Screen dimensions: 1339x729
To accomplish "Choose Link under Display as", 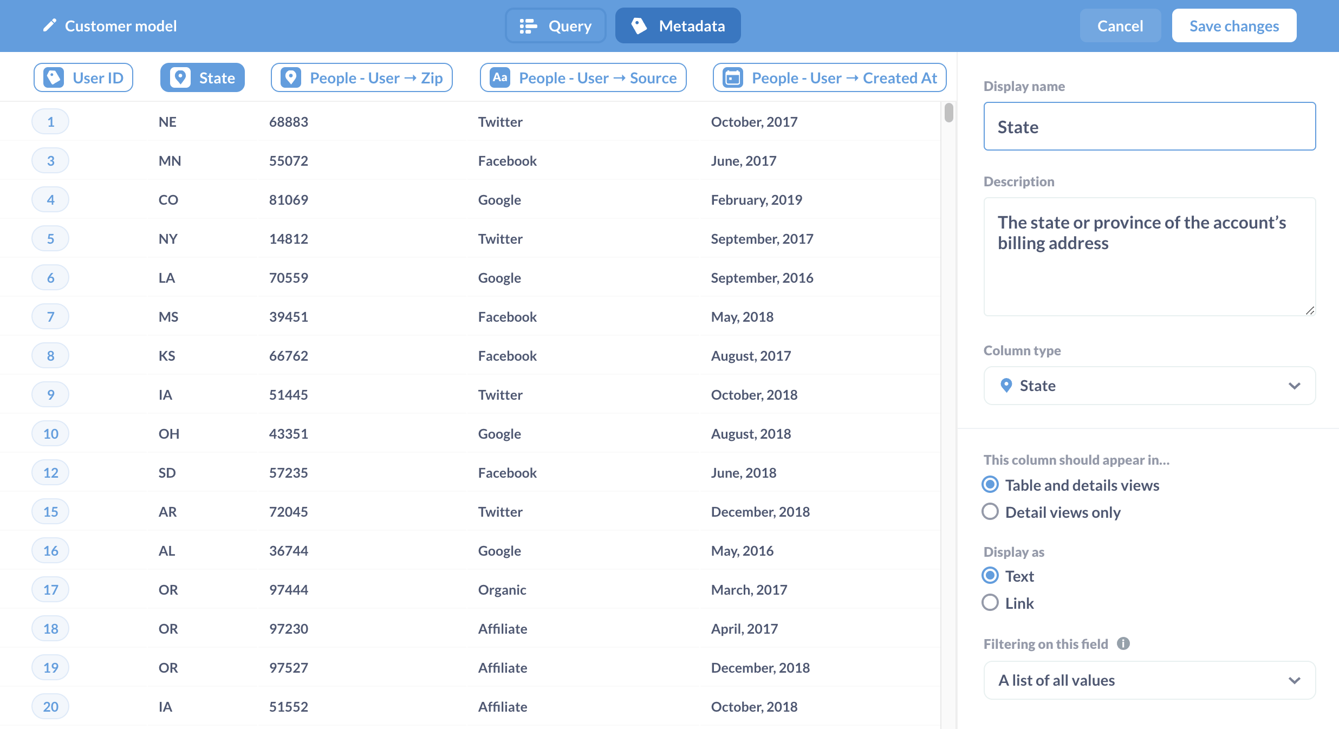I will [990, 603].
